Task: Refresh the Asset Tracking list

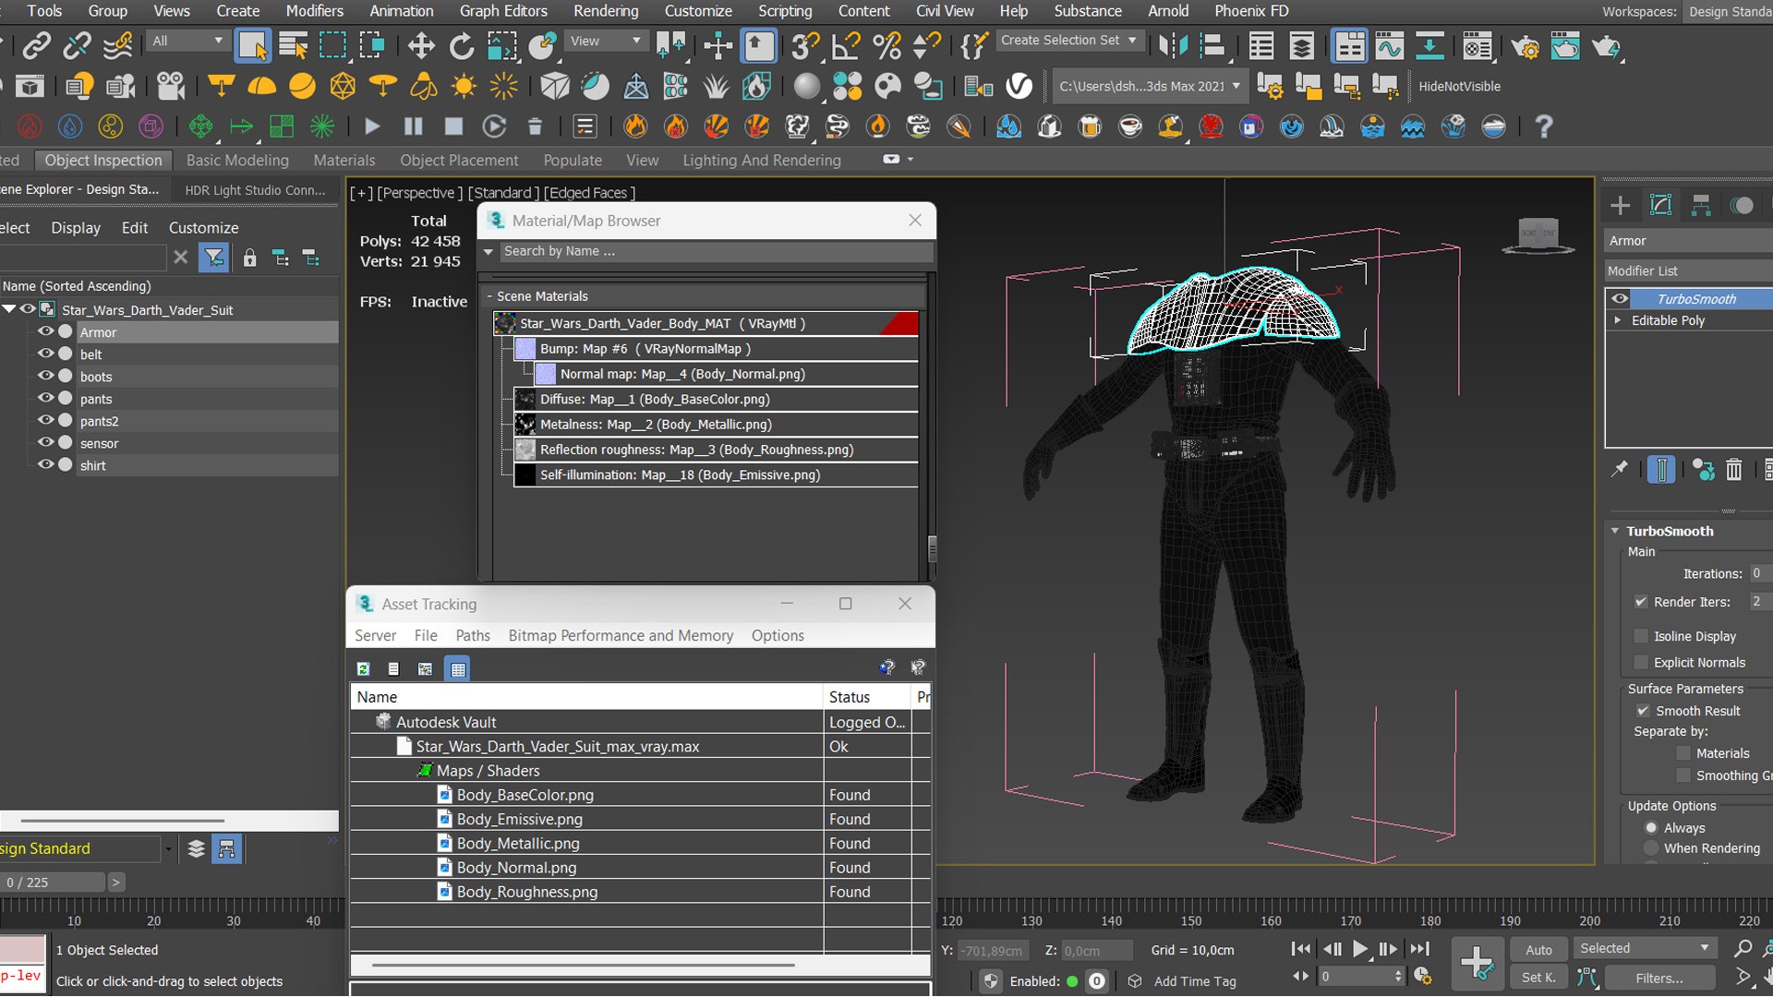Action: [x=364, y=668]
